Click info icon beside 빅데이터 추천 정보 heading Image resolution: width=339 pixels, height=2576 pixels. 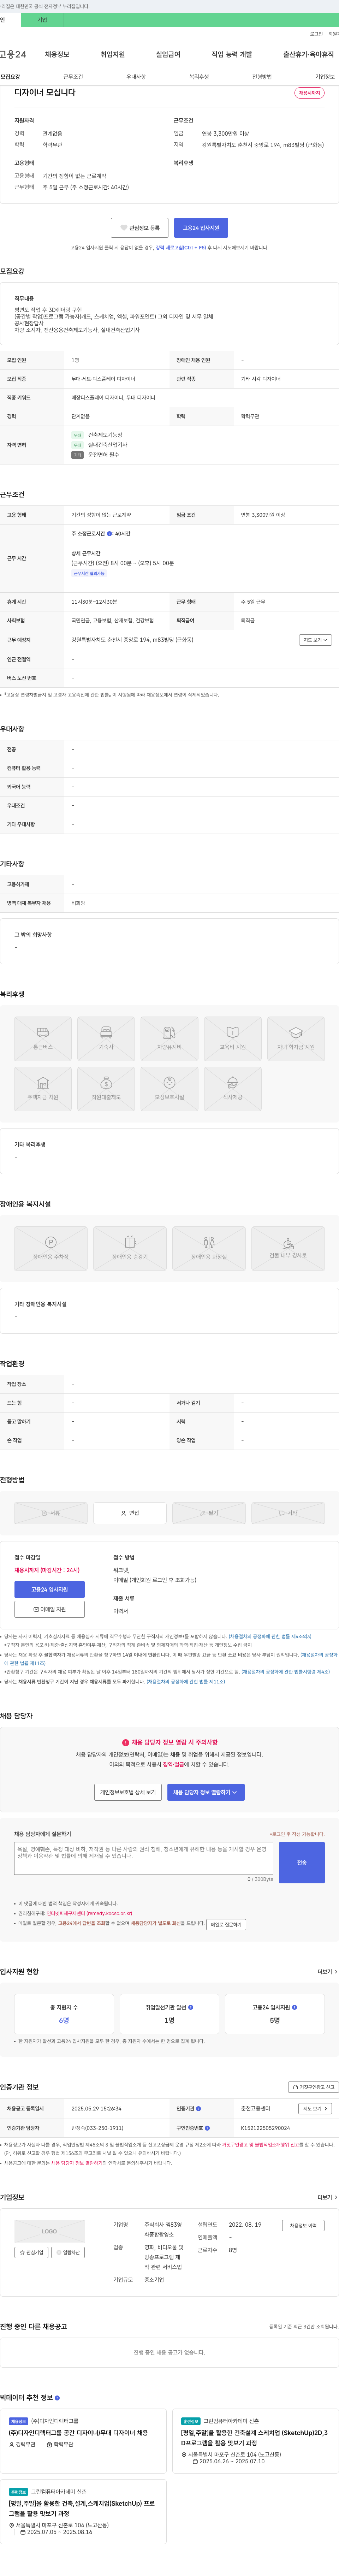pyautogui.click(x=57, y=2398)
